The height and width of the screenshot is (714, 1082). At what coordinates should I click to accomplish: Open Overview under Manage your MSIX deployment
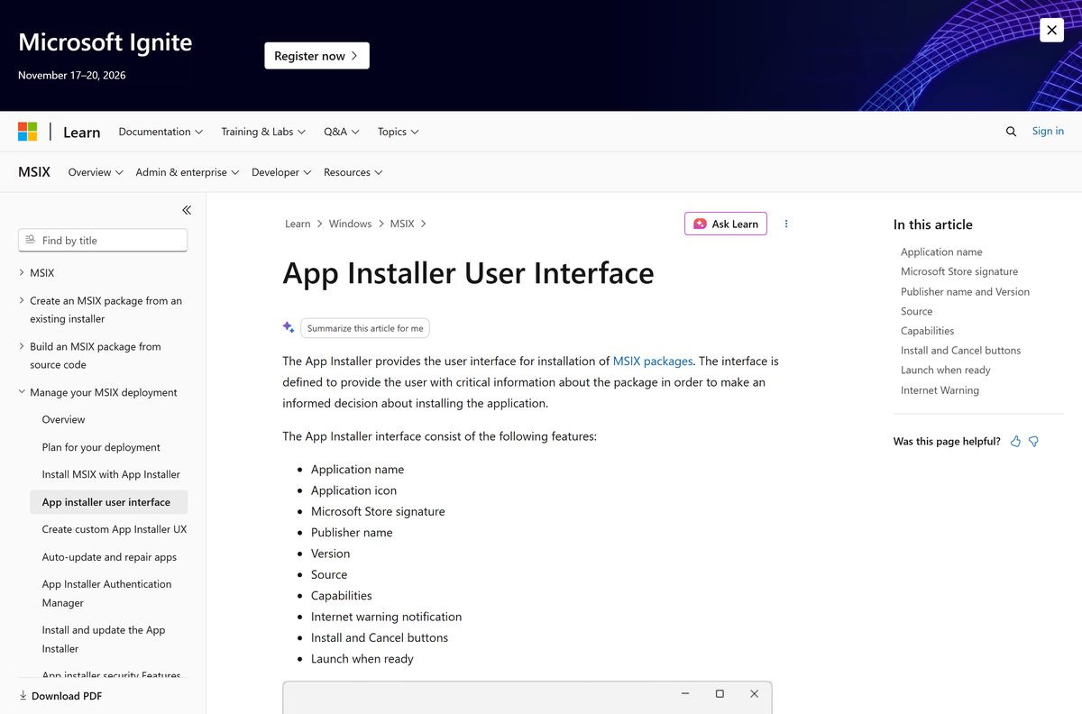coord(63,419)
